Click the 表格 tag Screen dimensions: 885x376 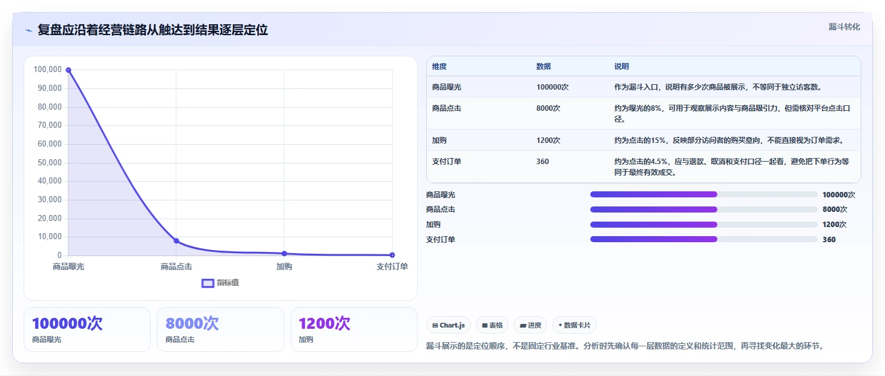[492, 325]
